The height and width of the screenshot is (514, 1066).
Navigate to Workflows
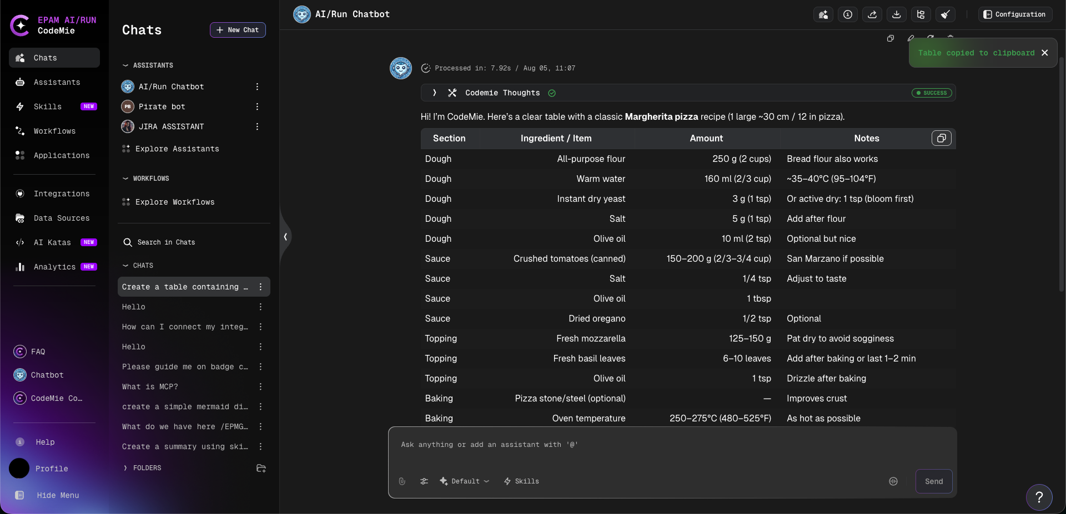[x=54, y=131]
